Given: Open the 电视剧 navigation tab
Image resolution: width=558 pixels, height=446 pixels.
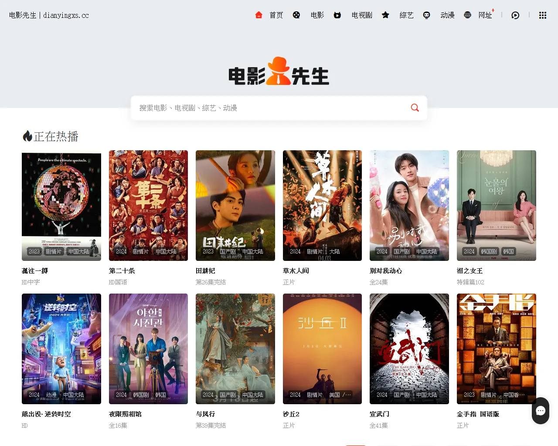Looking at the screenshot, I should pyautogui.click(x=362, y=15).
